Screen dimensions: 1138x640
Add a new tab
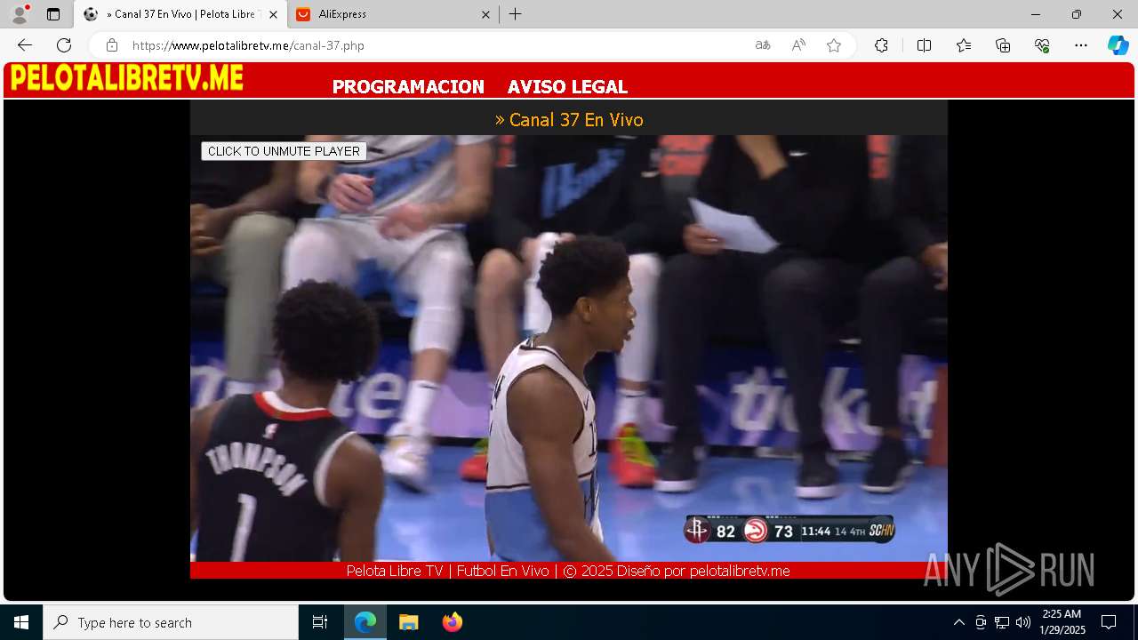tap(516, 14)
